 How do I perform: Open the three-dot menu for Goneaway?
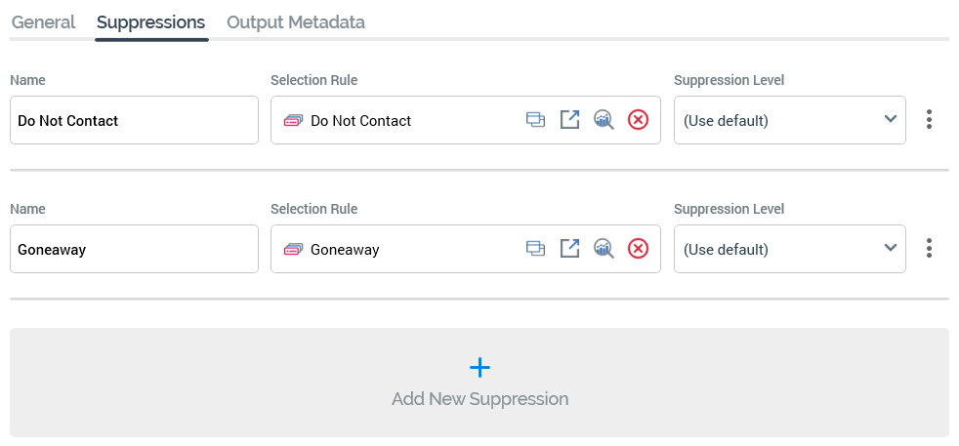pyautogui.click(x=929, y=249)
